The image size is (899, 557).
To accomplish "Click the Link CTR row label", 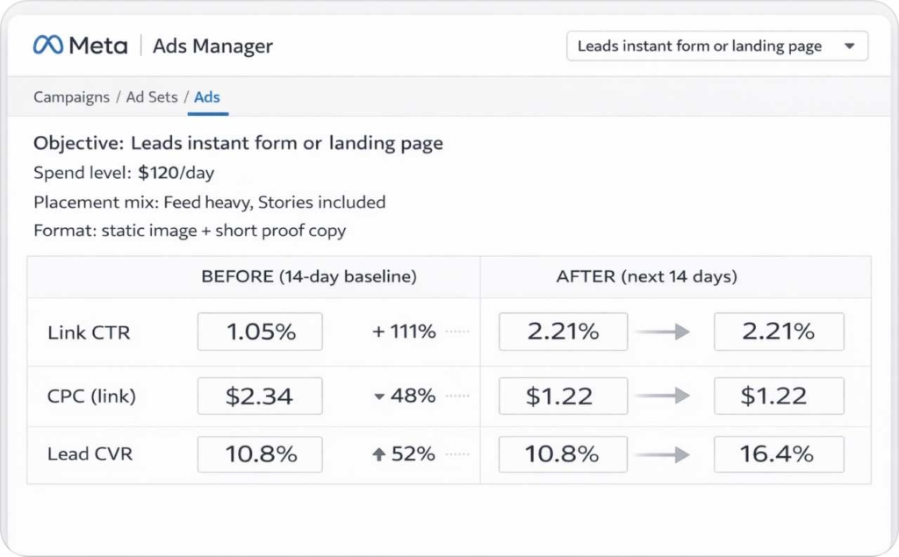I will pos(90,332).
